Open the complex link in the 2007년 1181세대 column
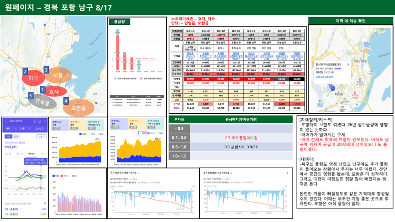 236,56
